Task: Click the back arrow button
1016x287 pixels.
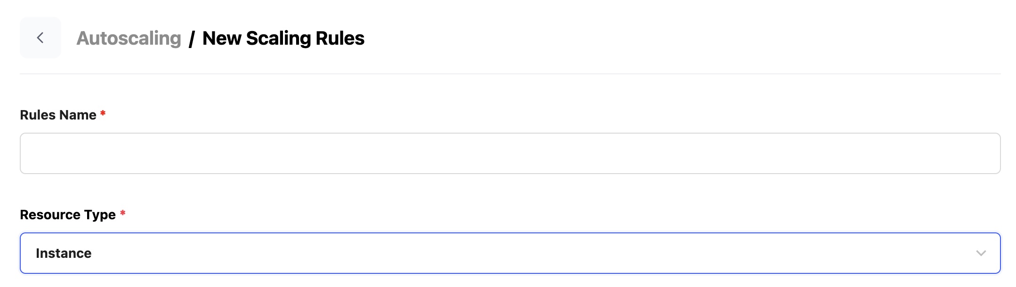Action: (40, 38)
